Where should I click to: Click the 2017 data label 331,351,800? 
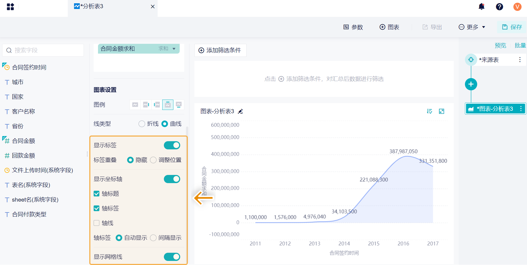point(433,161)
